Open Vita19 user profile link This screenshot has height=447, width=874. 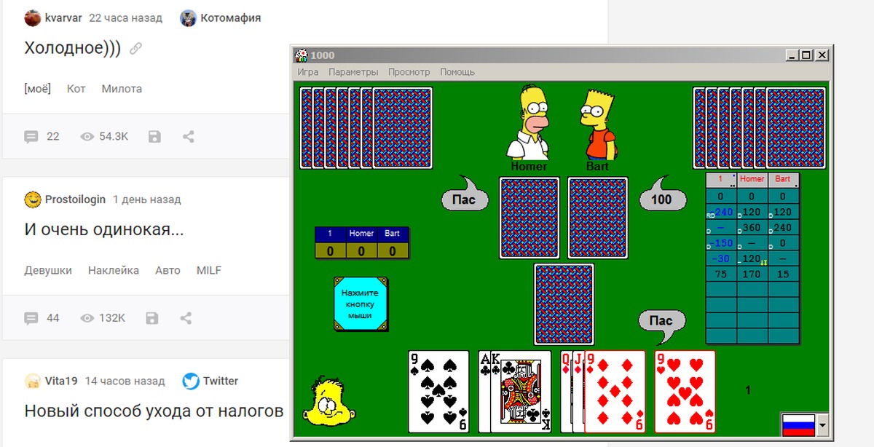61,381
